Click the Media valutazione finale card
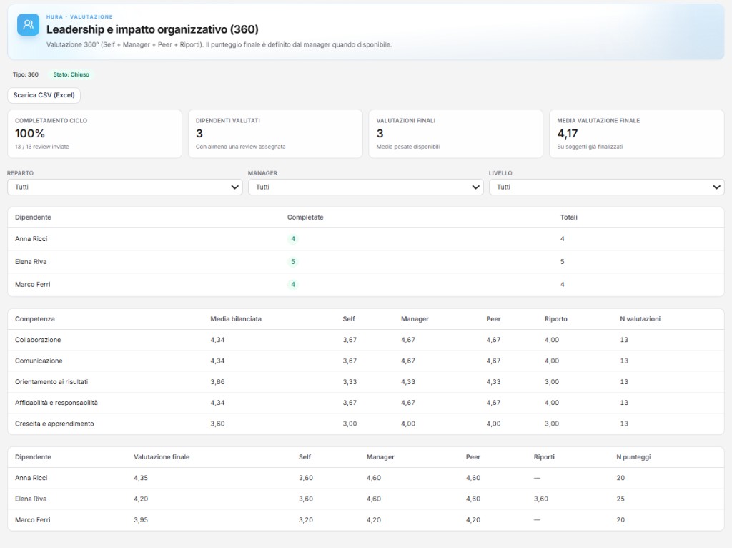 tap(636, 134)
